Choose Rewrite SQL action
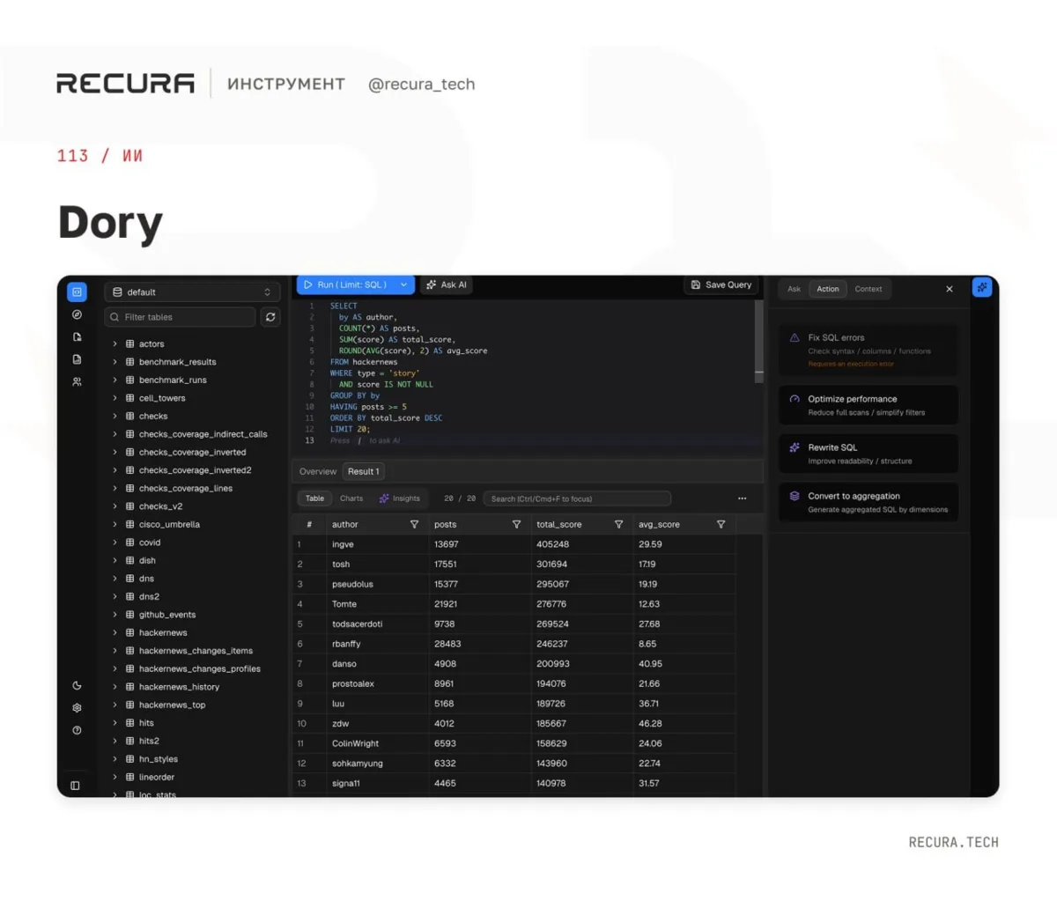 click(869, 454)
